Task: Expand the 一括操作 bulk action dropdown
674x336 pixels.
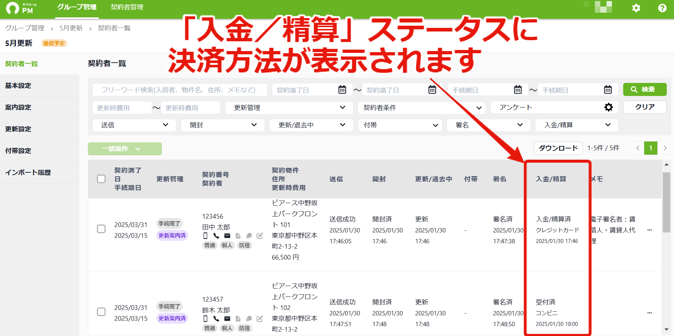Action: tap(125, 148)
